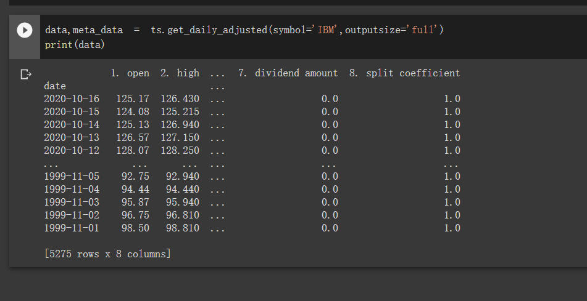Click the open value 92.75
Viewport: 587px width, 301px height.
click(135, 176)
